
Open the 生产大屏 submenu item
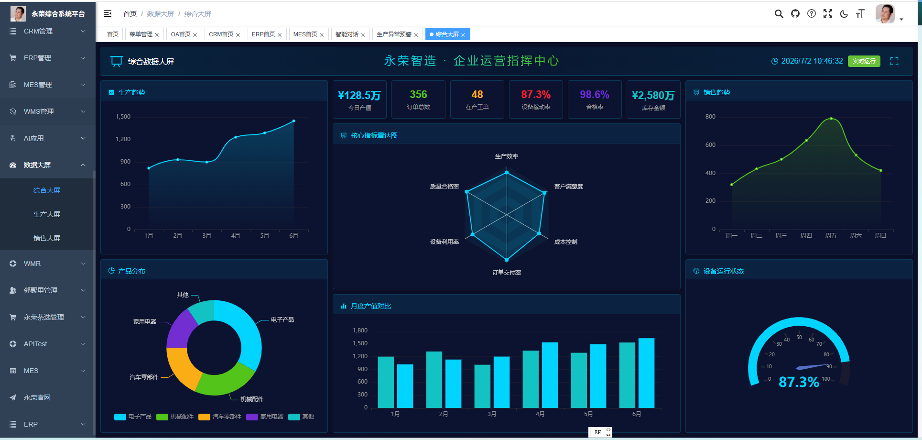pos(47,214)
